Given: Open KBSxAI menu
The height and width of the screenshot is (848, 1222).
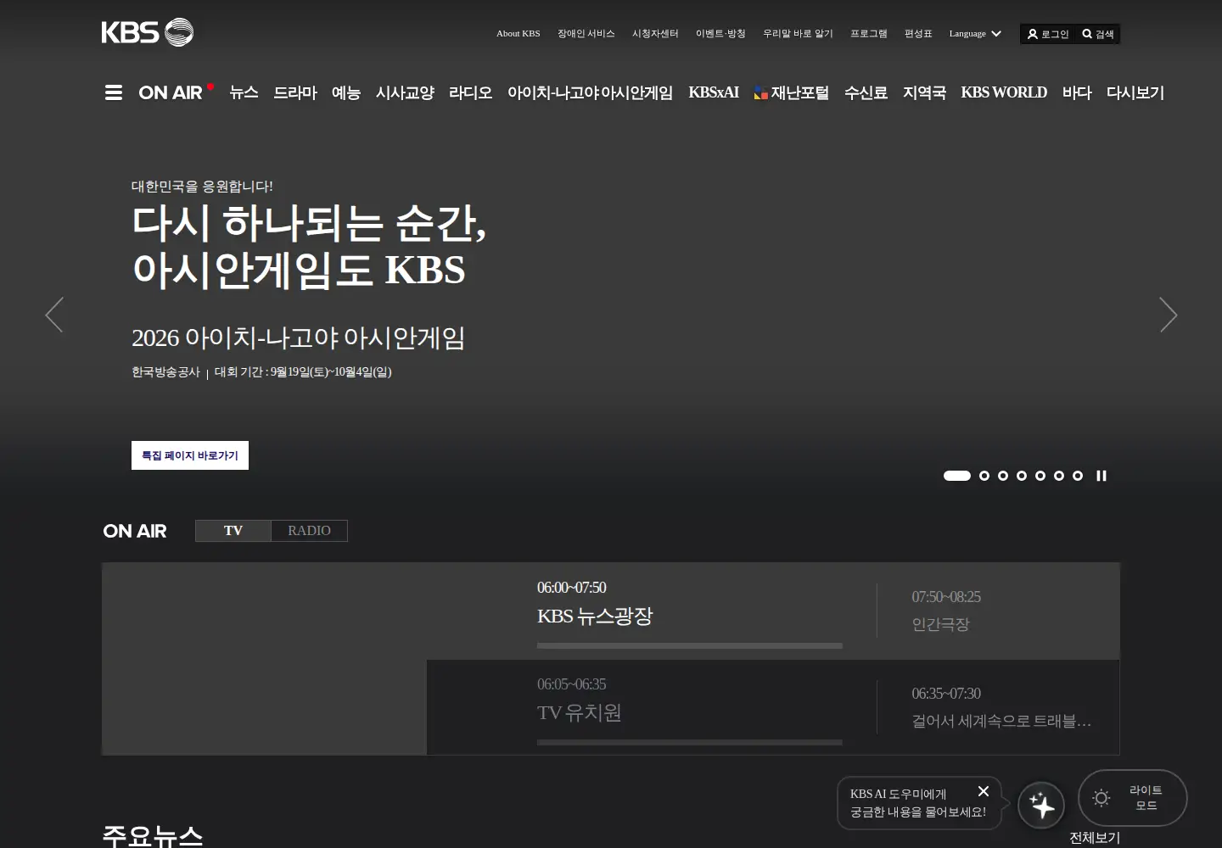Looking at the screenshot, I should click(x=714, y=92).
